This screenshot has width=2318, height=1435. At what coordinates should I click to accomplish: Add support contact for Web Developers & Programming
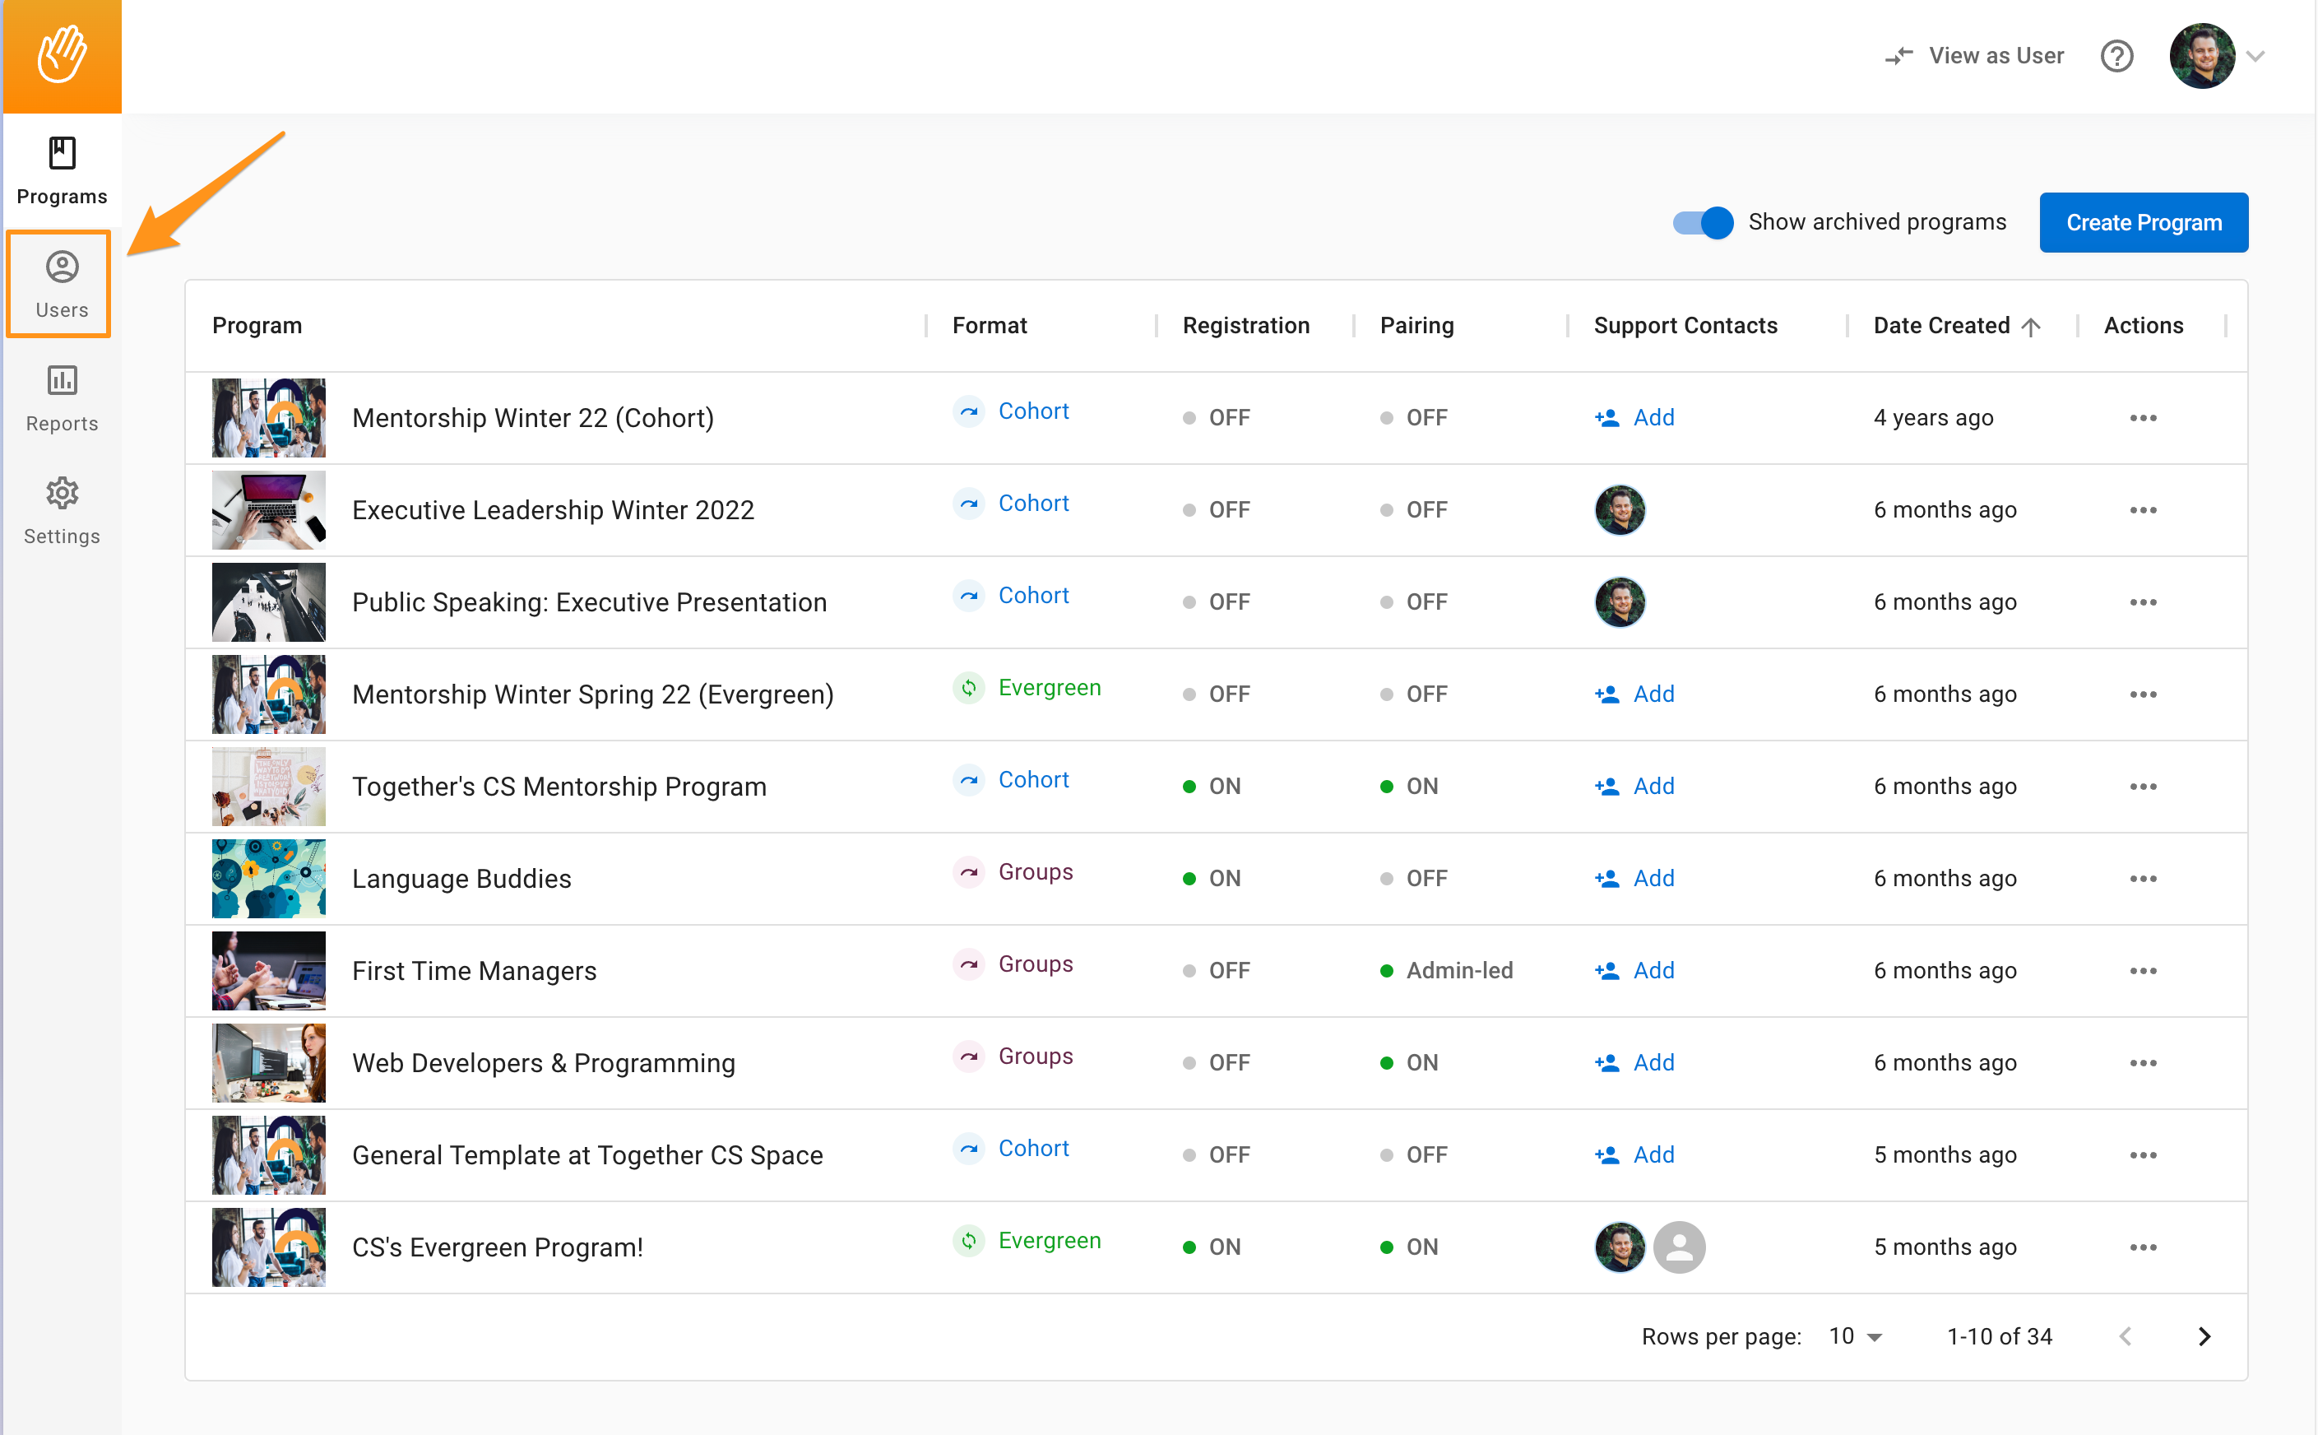tap(1634, 1062)
